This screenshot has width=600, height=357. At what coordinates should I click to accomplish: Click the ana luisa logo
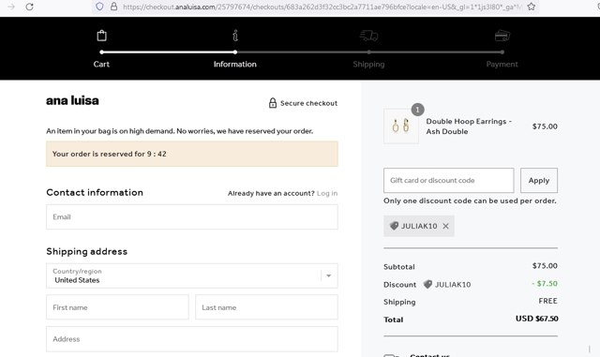(x=72, y=100)
